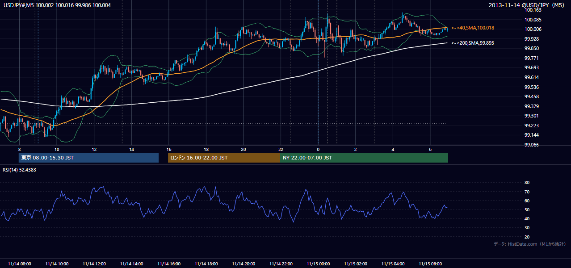Click hour tick '4' under the price chart
Image resolution: width=571 pixels, height=268 pixels.
tap(393, 149)
